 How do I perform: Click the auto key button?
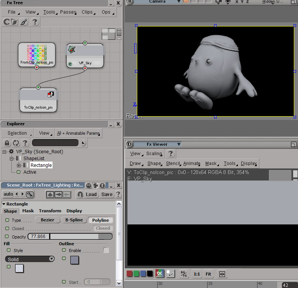pos(8,194)
